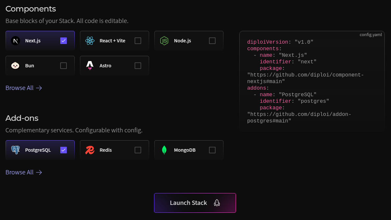Click the Next.js logo icon
391x220 pixels.
pyautogui.click(x=15, y=41)
